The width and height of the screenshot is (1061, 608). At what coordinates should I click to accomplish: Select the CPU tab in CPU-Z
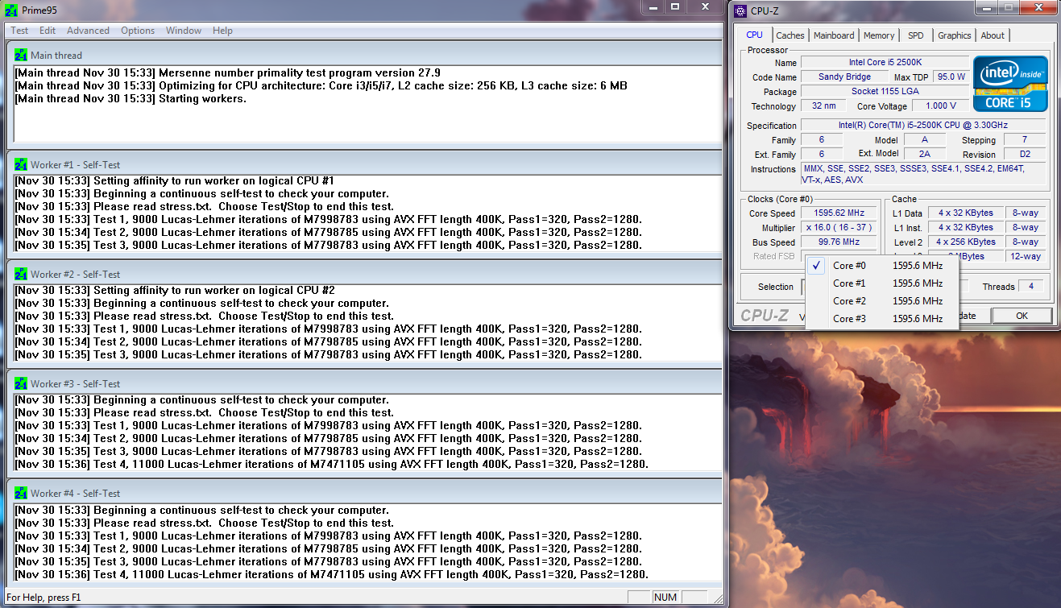[754, 35]
